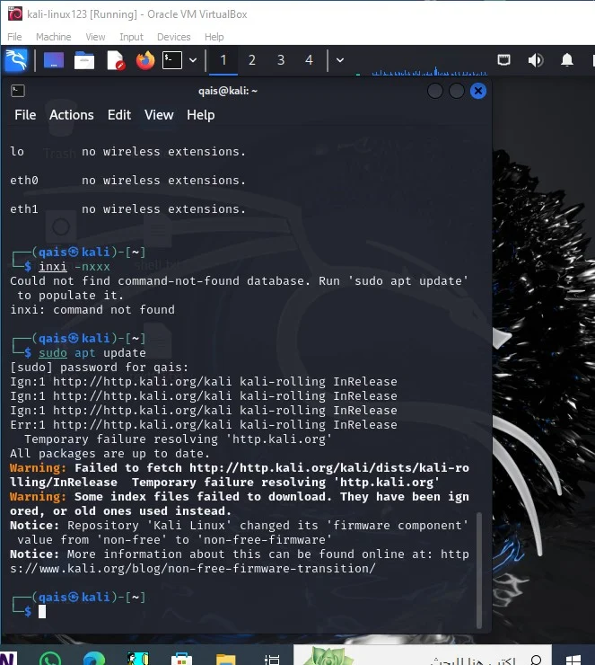
Task: Launch Firefox from the Kali panel
Action: (x=145, y=60)
